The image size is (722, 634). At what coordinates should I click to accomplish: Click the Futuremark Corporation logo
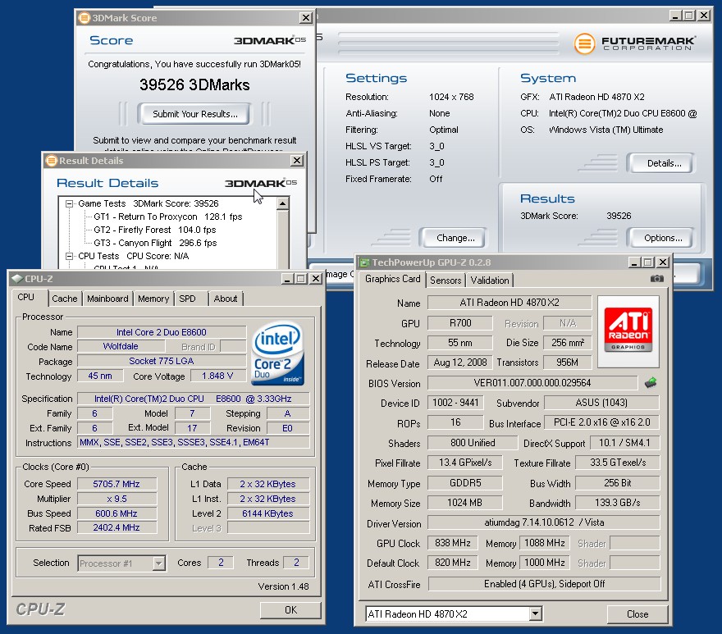[x=635, y=43]
